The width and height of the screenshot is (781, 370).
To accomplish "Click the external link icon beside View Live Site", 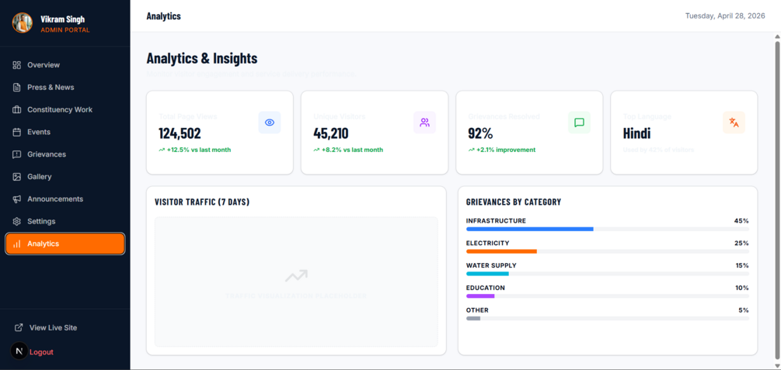I will [19, 328].
